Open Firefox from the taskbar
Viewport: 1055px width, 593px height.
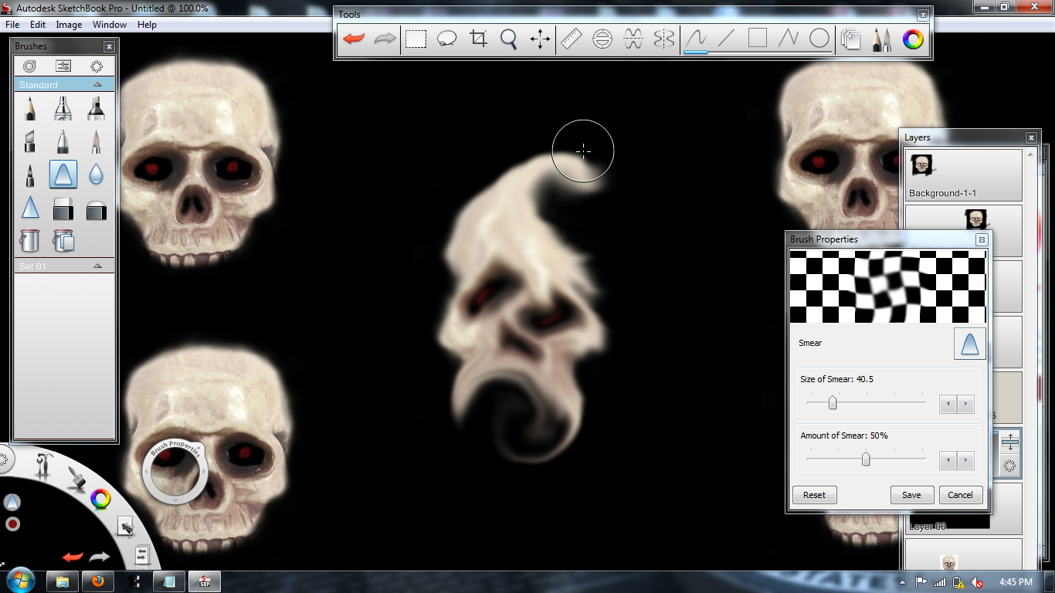pos(98,581)
